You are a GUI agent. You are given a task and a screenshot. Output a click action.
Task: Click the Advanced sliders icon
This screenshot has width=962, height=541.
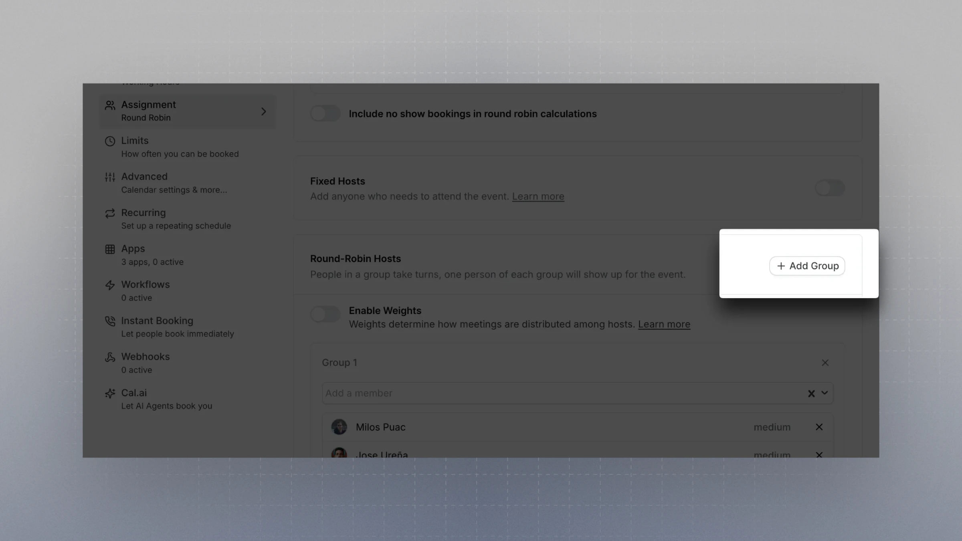point(110,177)
